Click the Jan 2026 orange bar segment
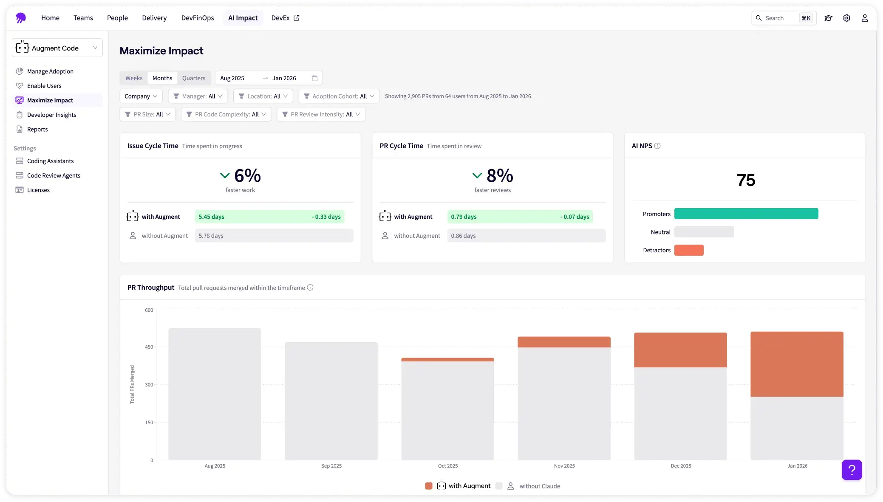The height and width of the screenshot is (502, 883). point(797,364)
